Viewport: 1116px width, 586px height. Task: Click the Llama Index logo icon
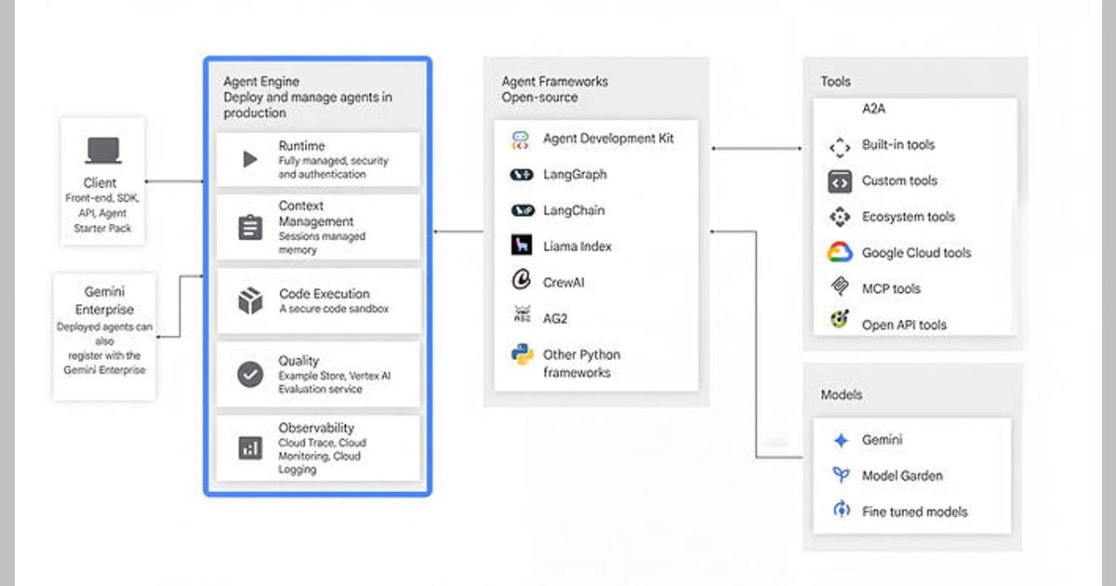click(x=521, y=246)
